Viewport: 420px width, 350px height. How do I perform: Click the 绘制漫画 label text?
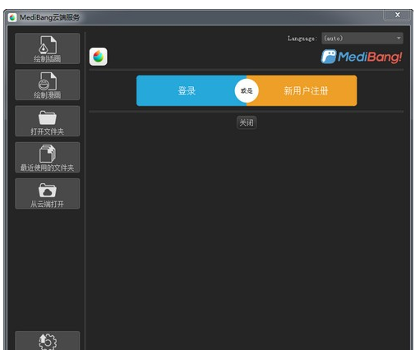point(48,95)
